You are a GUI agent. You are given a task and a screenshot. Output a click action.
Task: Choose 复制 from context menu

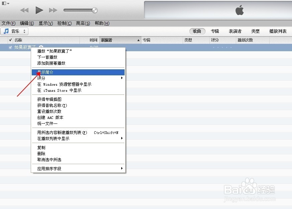(78, 148)
